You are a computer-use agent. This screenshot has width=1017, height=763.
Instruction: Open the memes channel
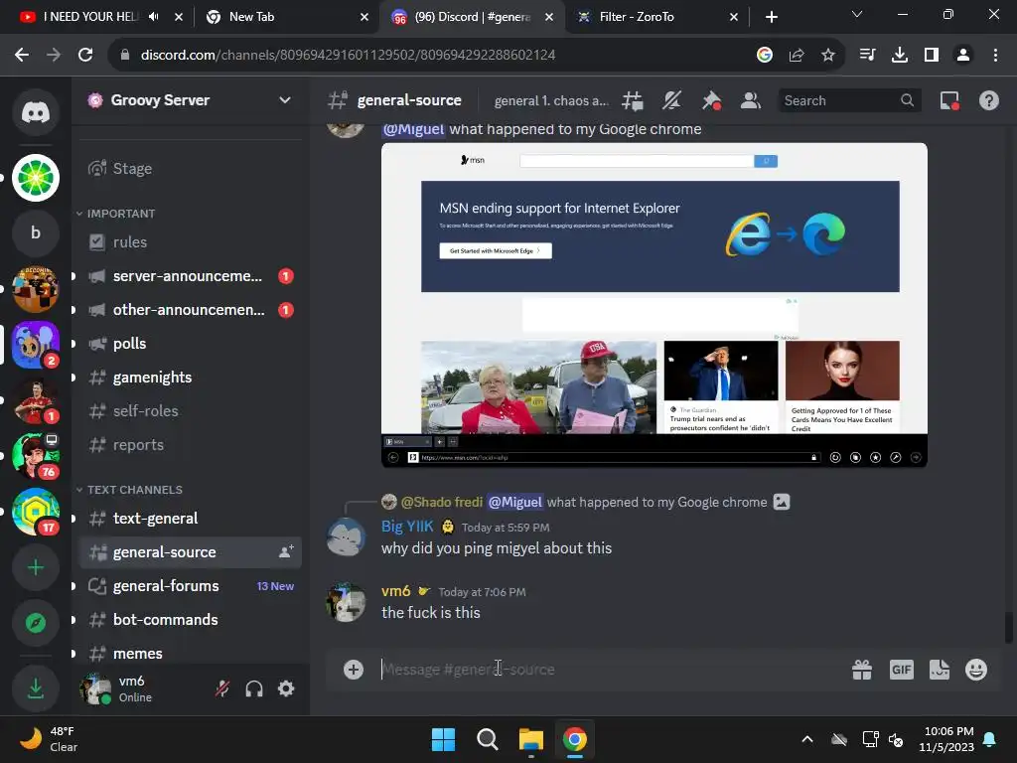coord(190,652)
